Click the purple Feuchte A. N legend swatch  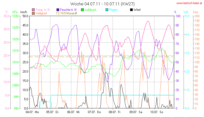58,10
